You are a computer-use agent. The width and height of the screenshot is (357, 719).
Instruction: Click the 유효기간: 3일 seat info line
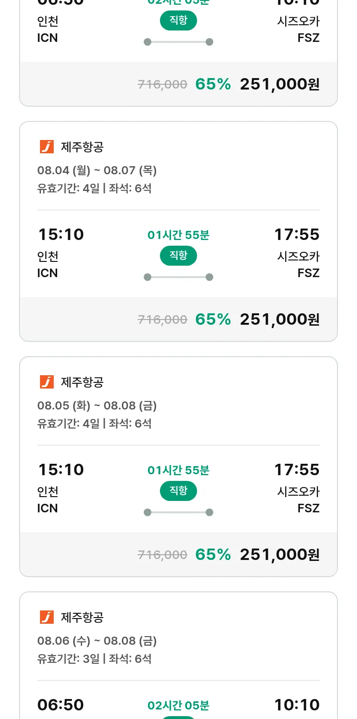pos(94,659)
